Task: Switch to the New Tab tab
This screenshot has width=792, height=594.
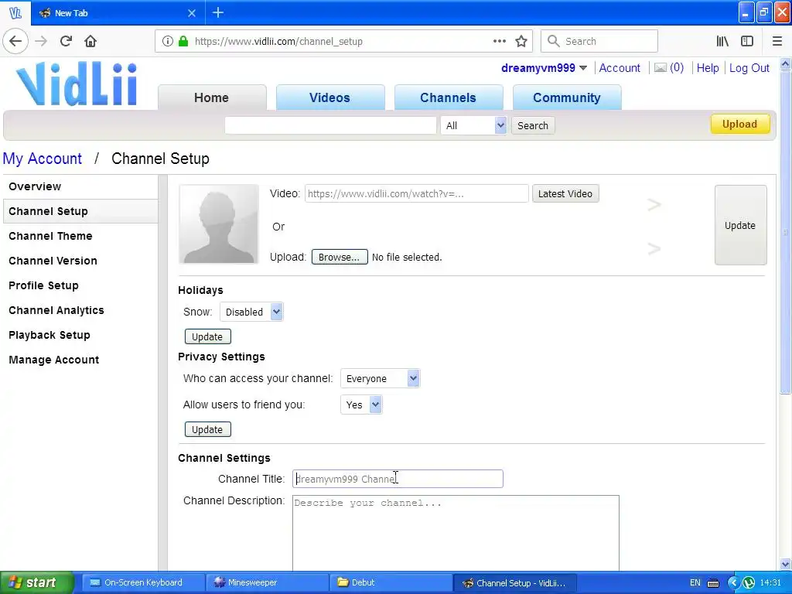Action: coord(118,13)
